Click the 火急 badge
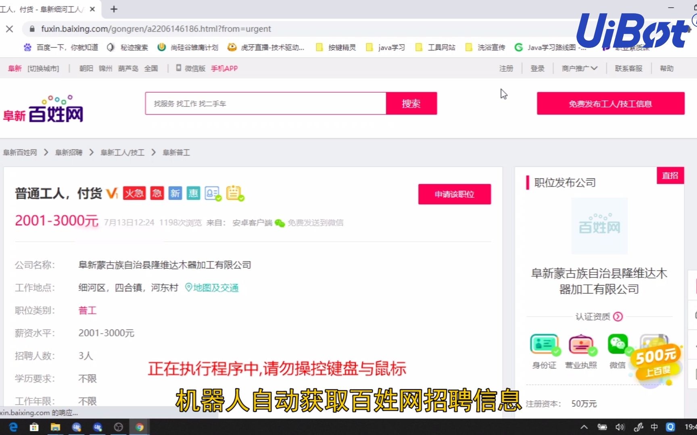 pos(134,193)
